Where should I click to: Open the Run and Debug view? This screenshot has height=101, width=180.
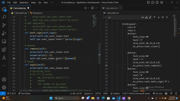[x=4, y=33]
